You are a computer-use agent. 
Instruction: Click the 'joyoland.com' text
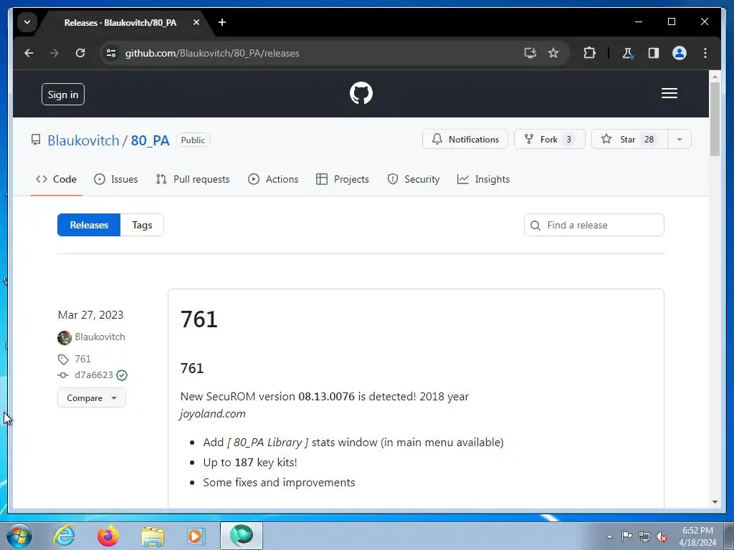(x=212, y=414)
